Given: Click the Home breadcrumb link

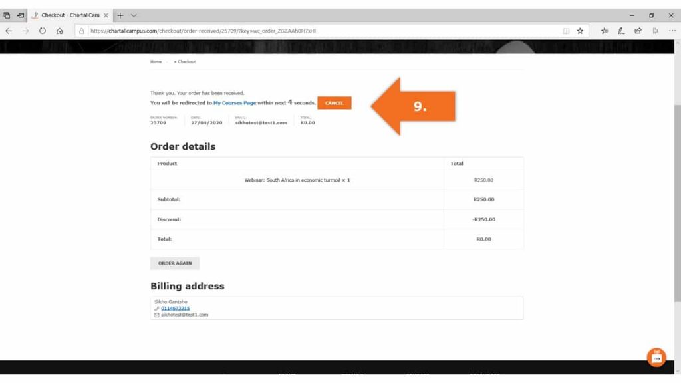Looking at the screenshot, I should [x=156, y=61].
